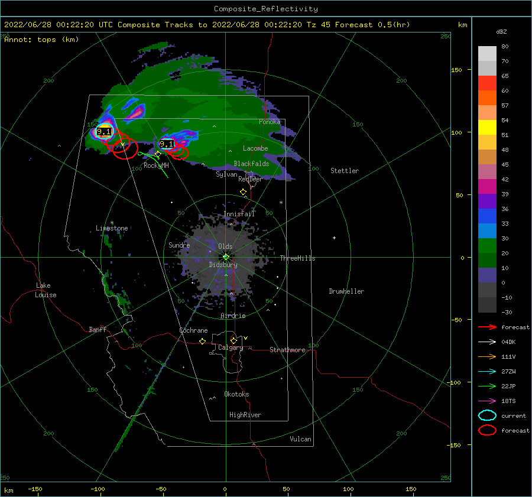The width and height of the screenshot is (532, 497).
Task: Click the RedDeer city label
Action: pyautogui.click(x=251, y=179)
